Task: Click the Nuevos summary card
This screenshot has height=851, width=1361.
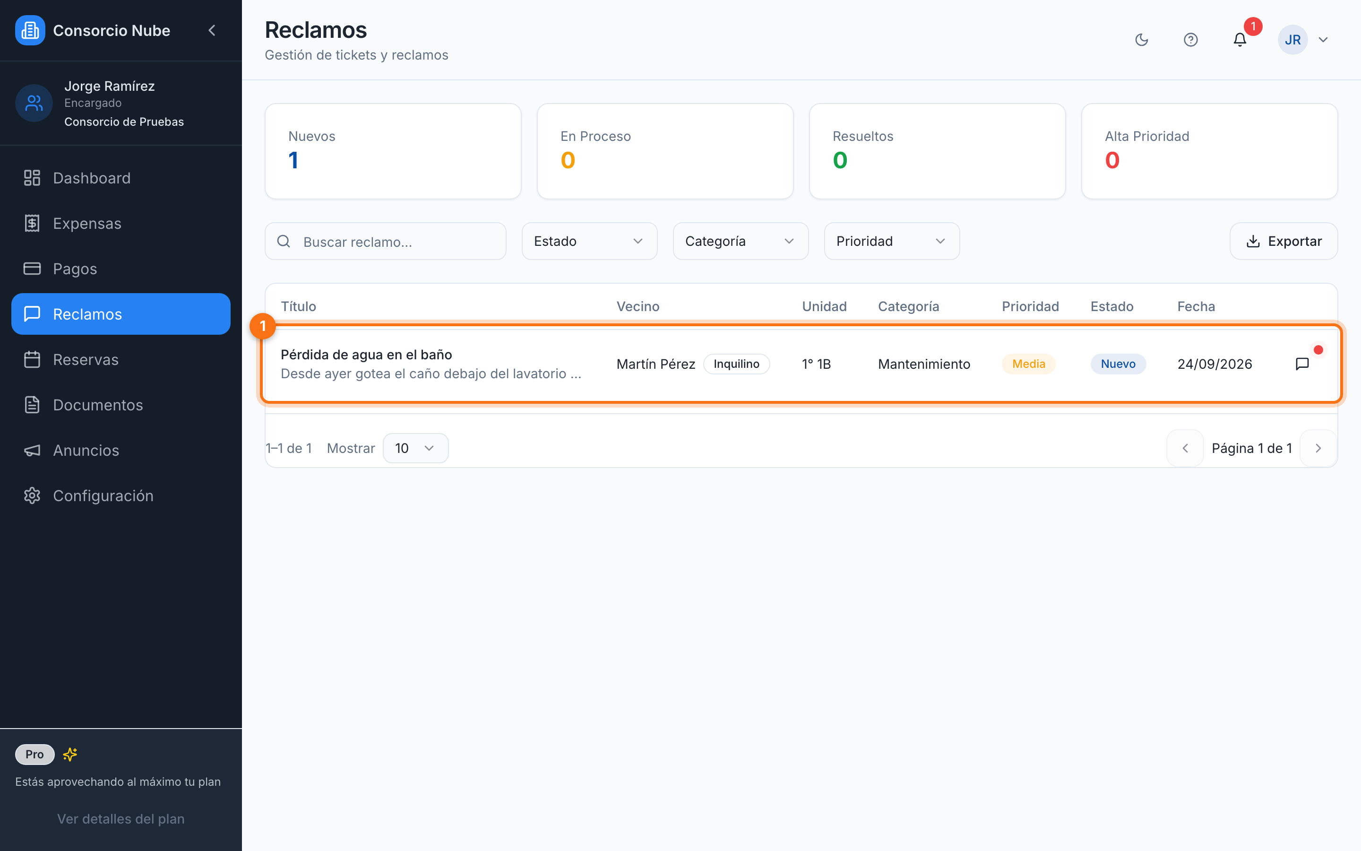Action: pos(393,151)
